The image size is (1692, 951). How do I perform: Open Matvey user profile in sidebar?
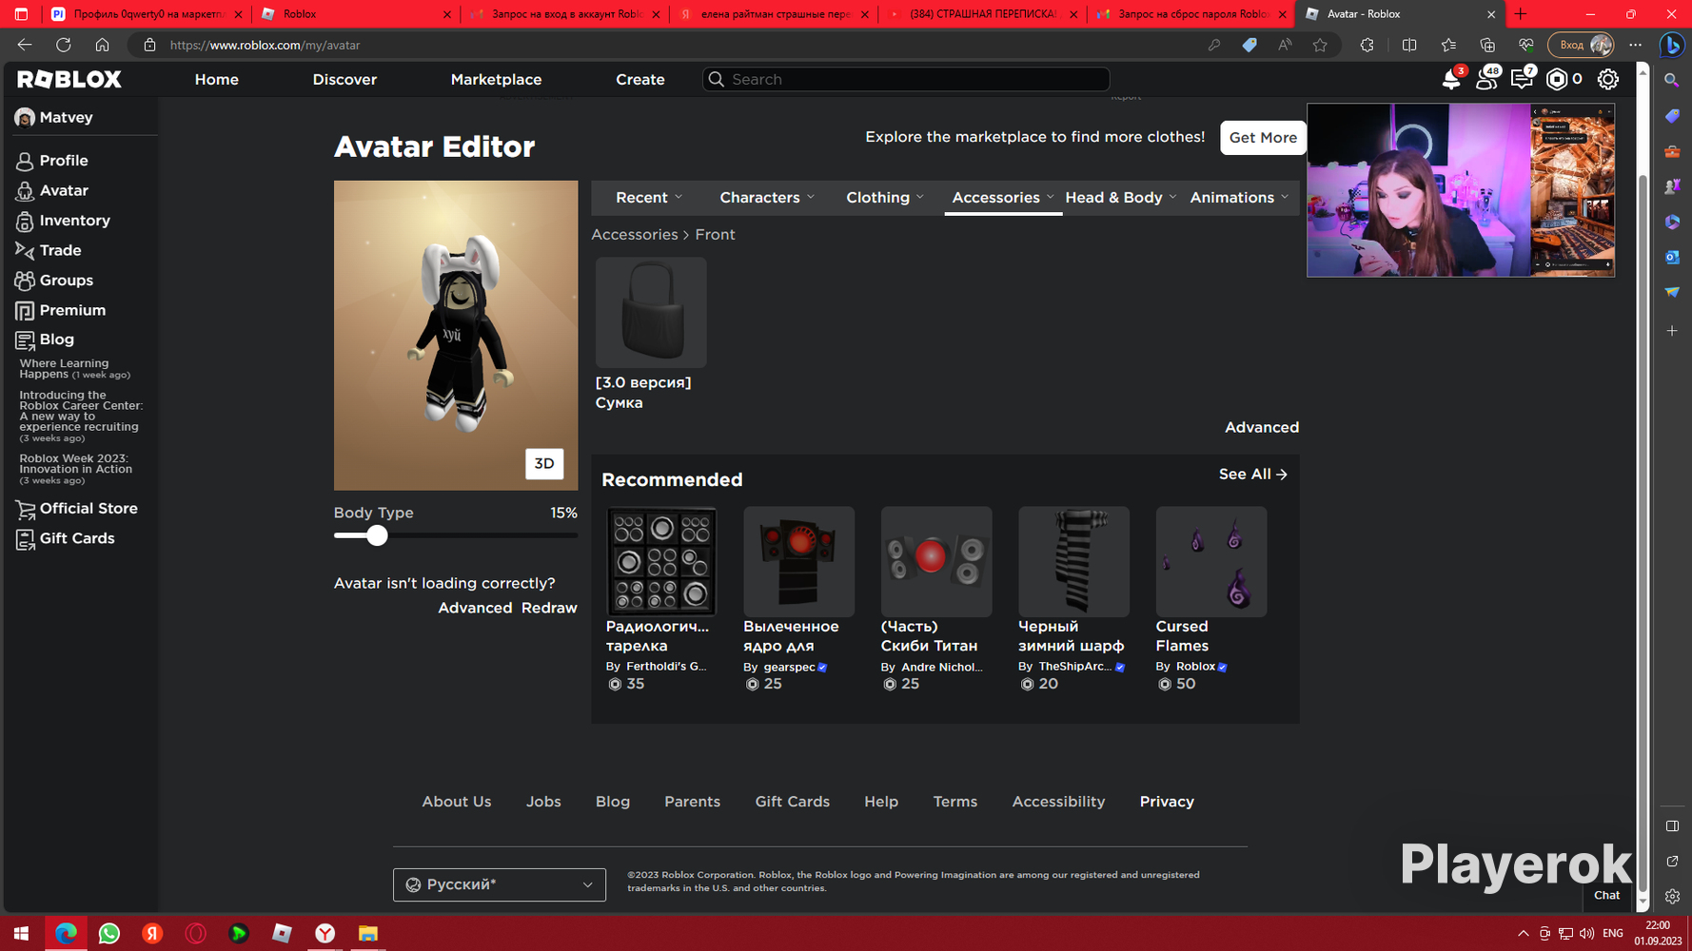tap(54, 118)
